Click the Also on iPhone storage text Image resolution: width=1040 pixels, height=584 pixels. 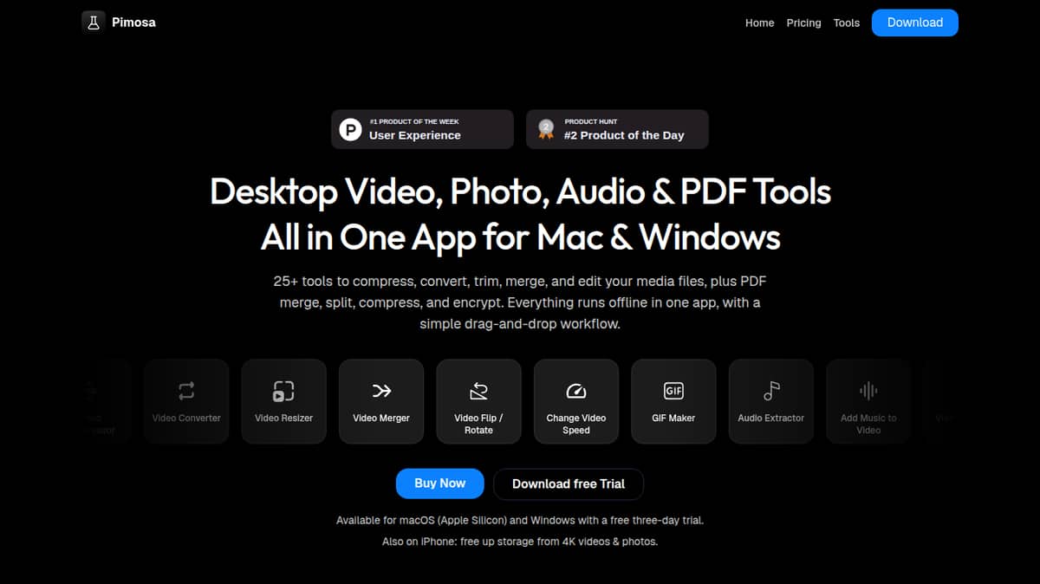(520, 542)
